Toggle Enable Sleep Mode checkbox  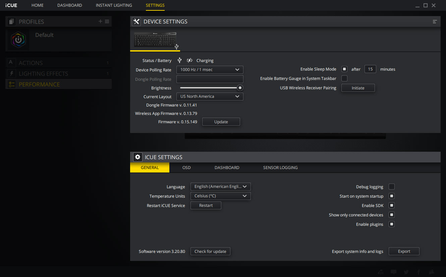click(x=344, y=69)
